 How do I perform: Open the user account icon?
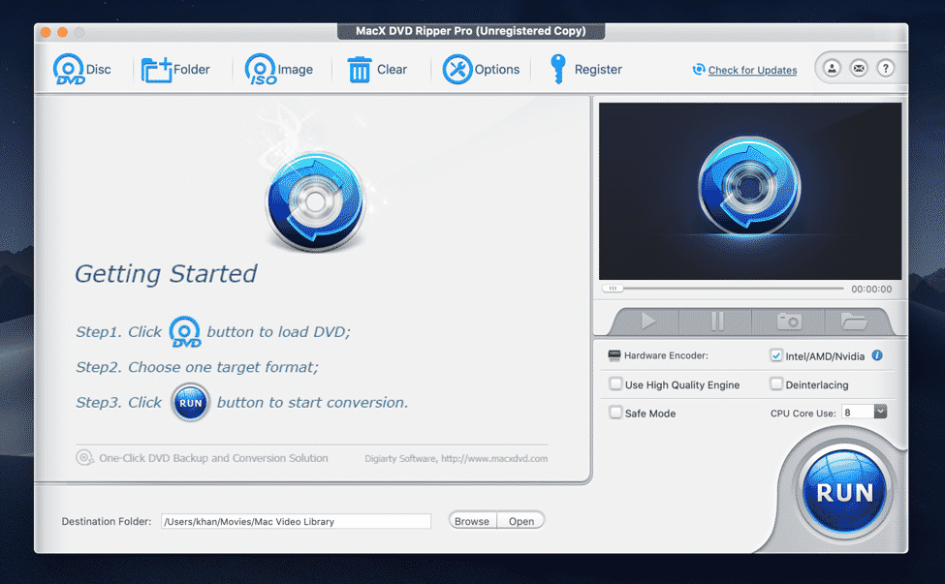(x=832, y=69)
